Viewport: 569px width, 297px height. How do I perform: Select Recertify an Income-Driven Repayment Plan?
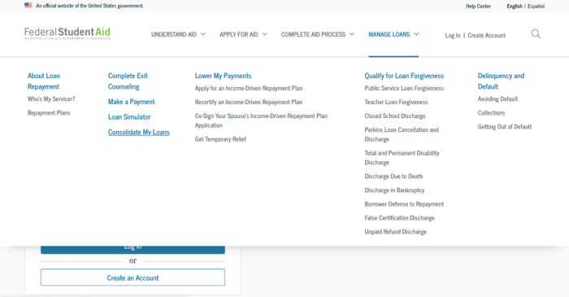[249, 102]
